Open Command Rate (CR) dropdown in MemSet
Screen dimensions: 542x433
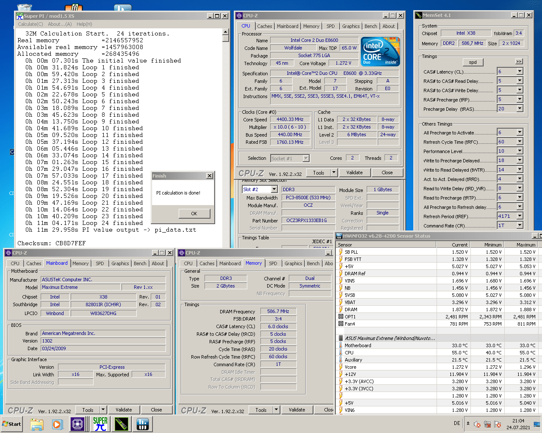point(520,225)
